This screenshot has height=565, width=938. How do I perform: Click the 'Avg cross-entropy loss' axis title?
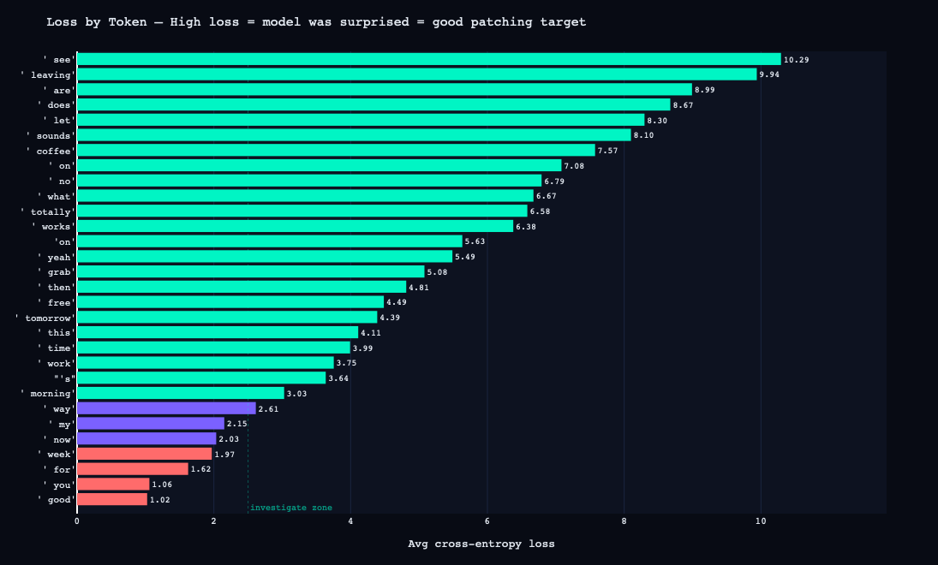[481, 544]
